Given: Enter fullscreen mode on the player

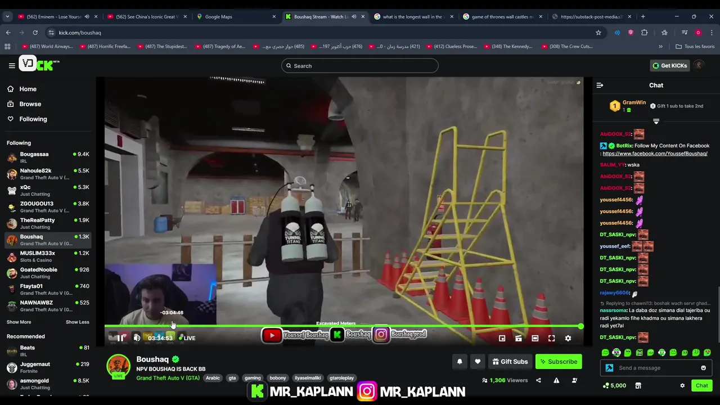Looking at the screenshot, I should 552,338.
